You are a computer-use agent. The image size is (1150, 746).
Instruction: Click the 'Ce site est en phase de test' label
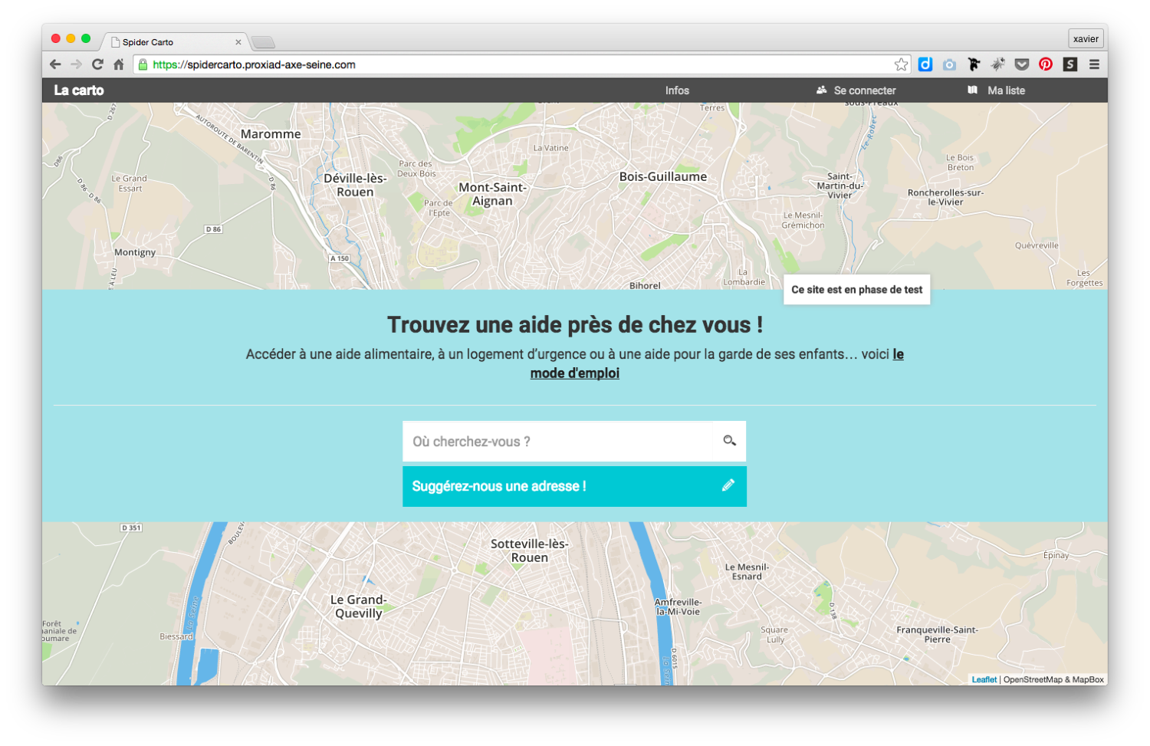[857, 290]
